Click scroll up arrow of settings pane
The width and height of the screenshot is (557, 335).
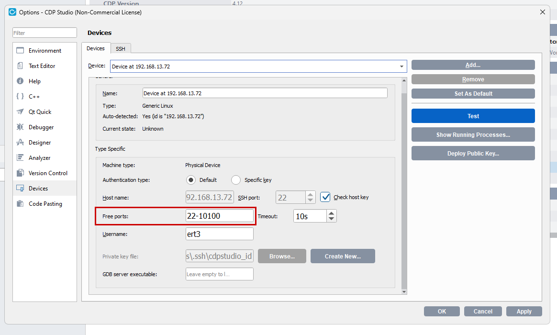[x=404, y=80]
